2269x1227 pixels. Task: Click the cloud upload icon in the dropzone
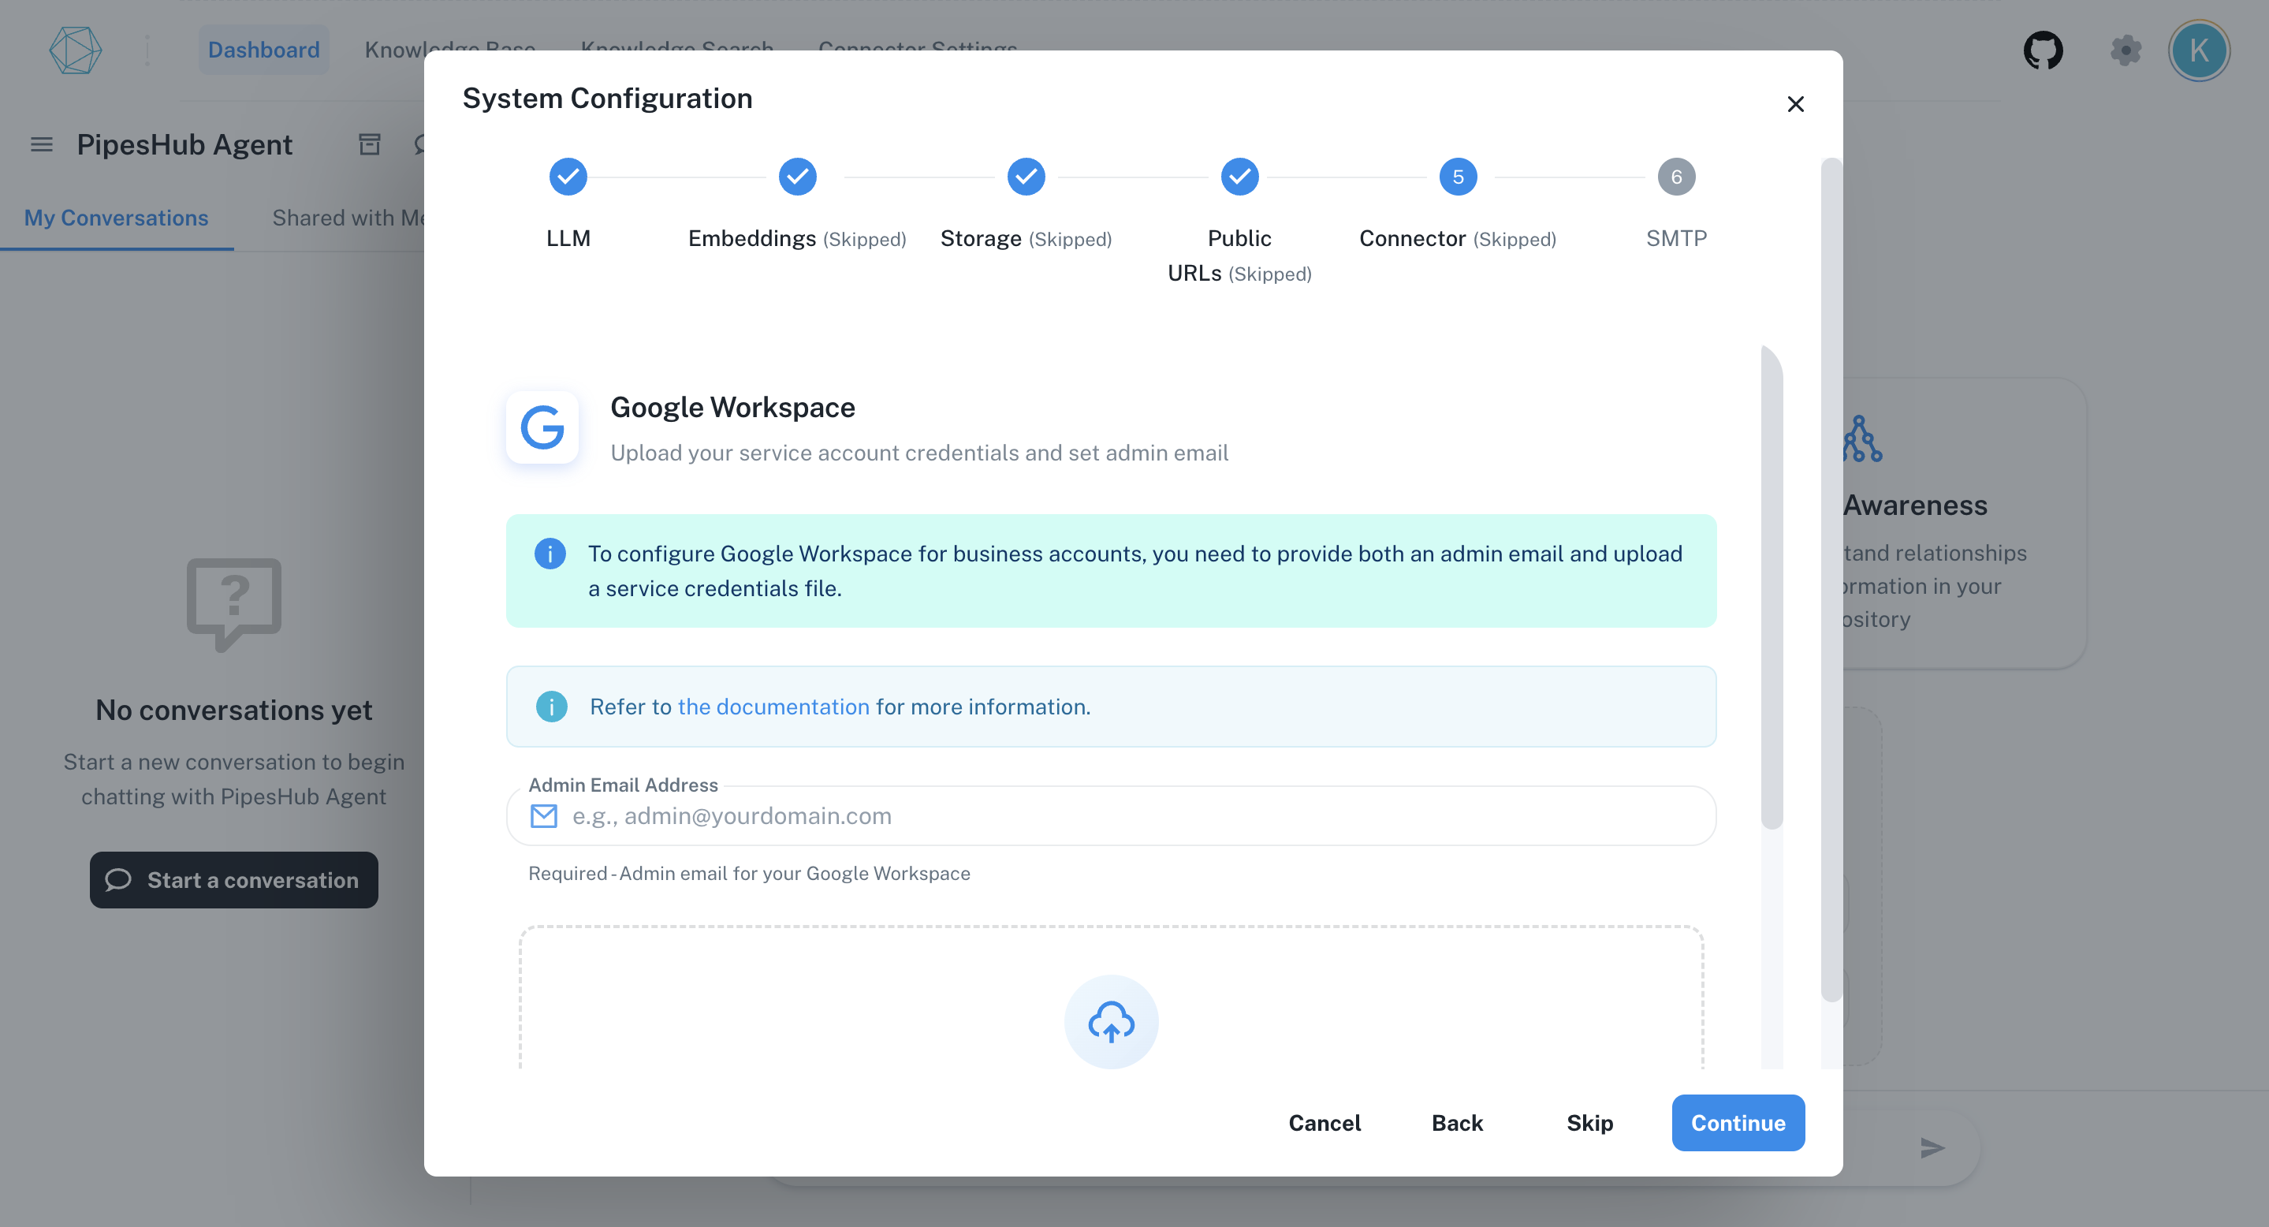(x=1111, y=1022)
